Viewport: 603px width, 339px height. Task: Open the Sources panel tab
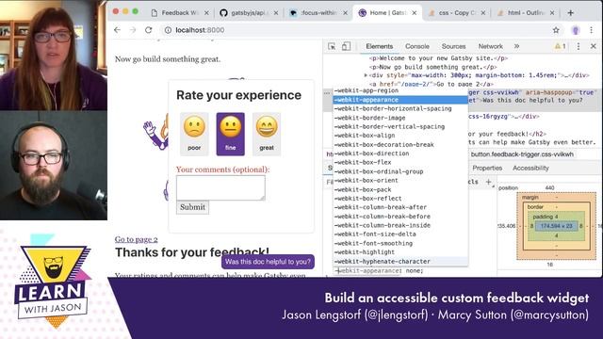(453, 46)
